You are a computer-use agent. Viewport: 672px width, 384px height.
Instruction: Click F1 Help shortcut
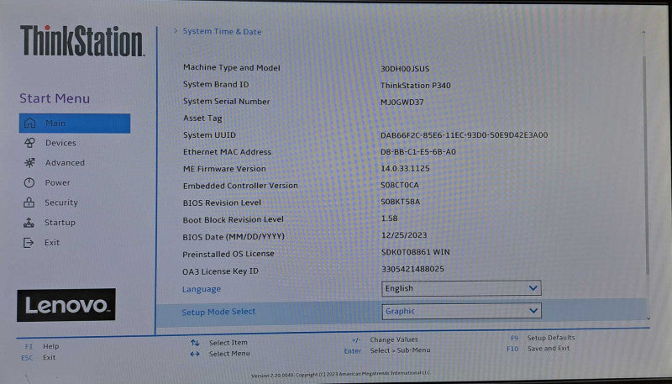pyautogui.click(x=42, y=346)
